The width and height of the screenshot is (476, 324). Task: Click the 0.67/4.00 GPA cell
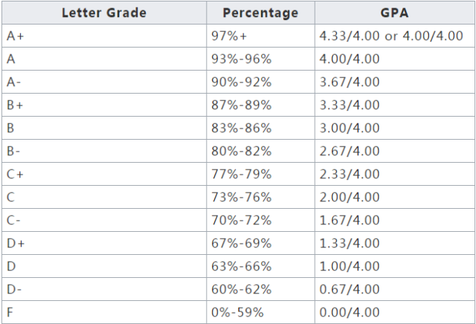[395, 289]
